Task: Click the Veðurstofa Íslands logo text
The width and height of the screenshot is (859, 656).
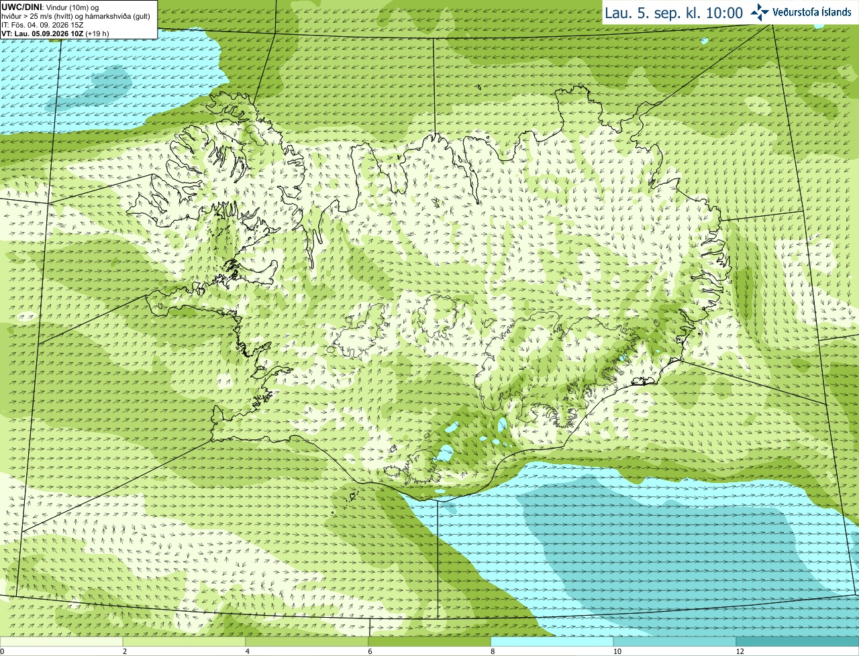Action: tap(812, 12)
